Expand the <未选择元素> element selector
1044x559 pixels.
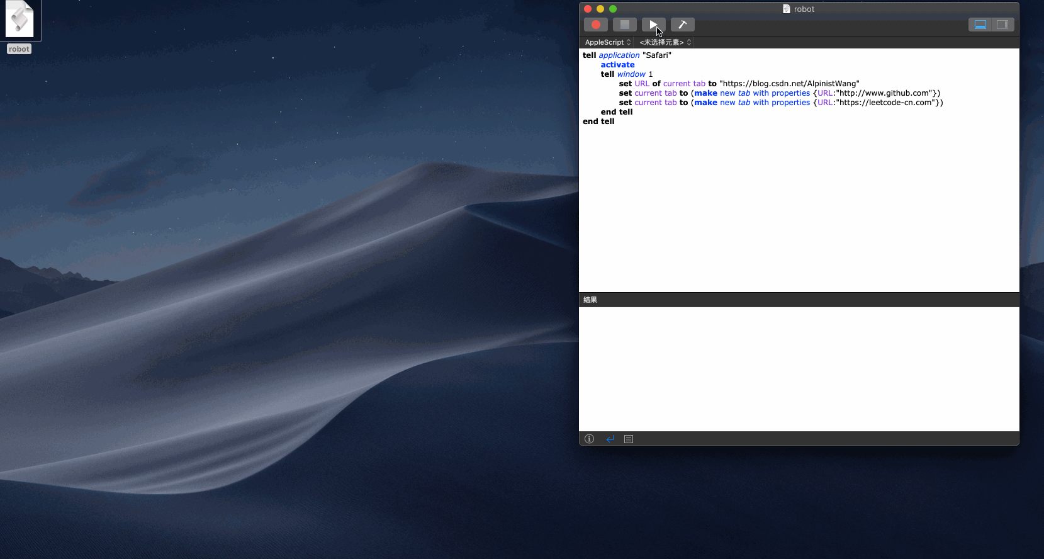coord(665,42)
